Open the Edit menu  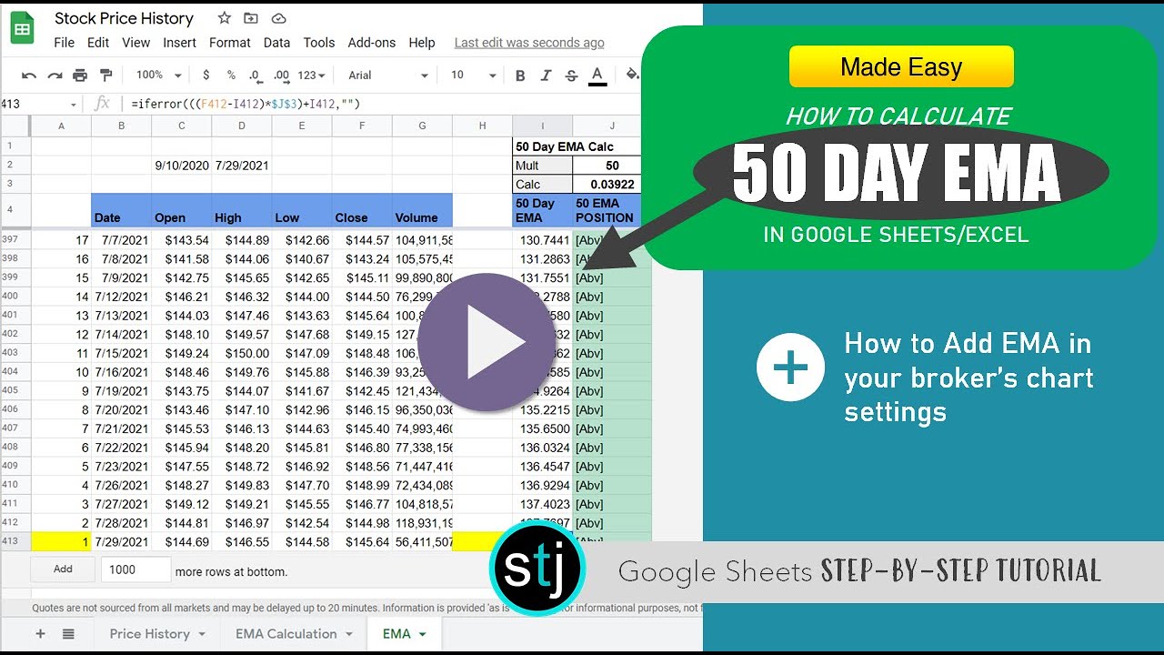tap(98, 43)
